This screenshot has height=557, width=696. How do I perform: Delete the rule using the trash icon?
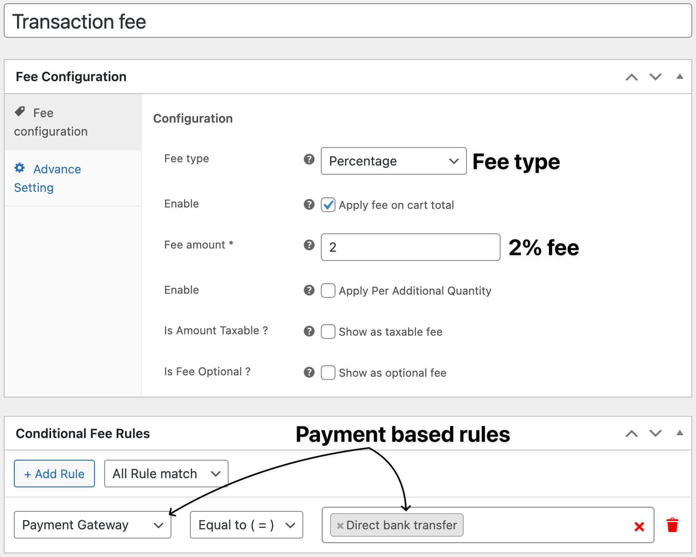(672, 525)
